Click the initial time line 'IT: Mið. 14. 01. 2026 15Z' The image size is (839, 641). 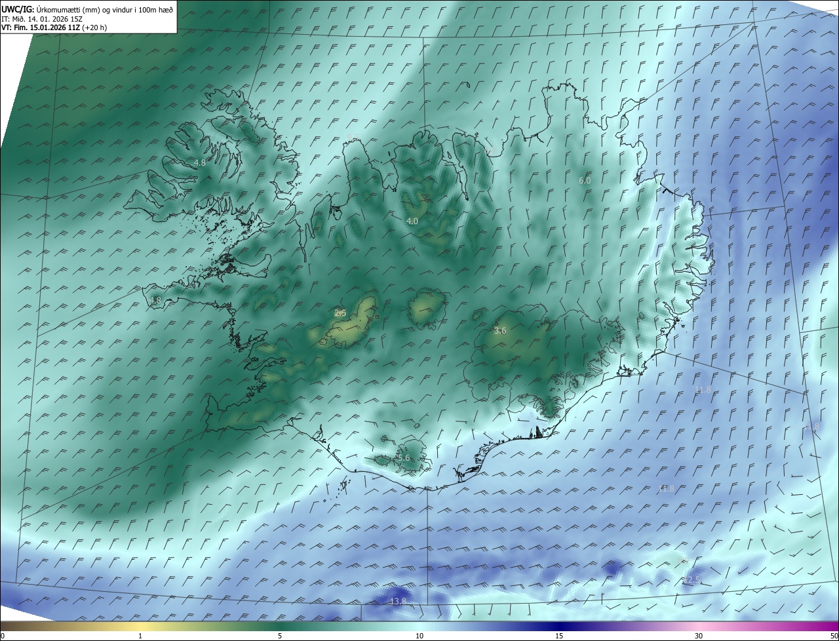click(42, 18)
